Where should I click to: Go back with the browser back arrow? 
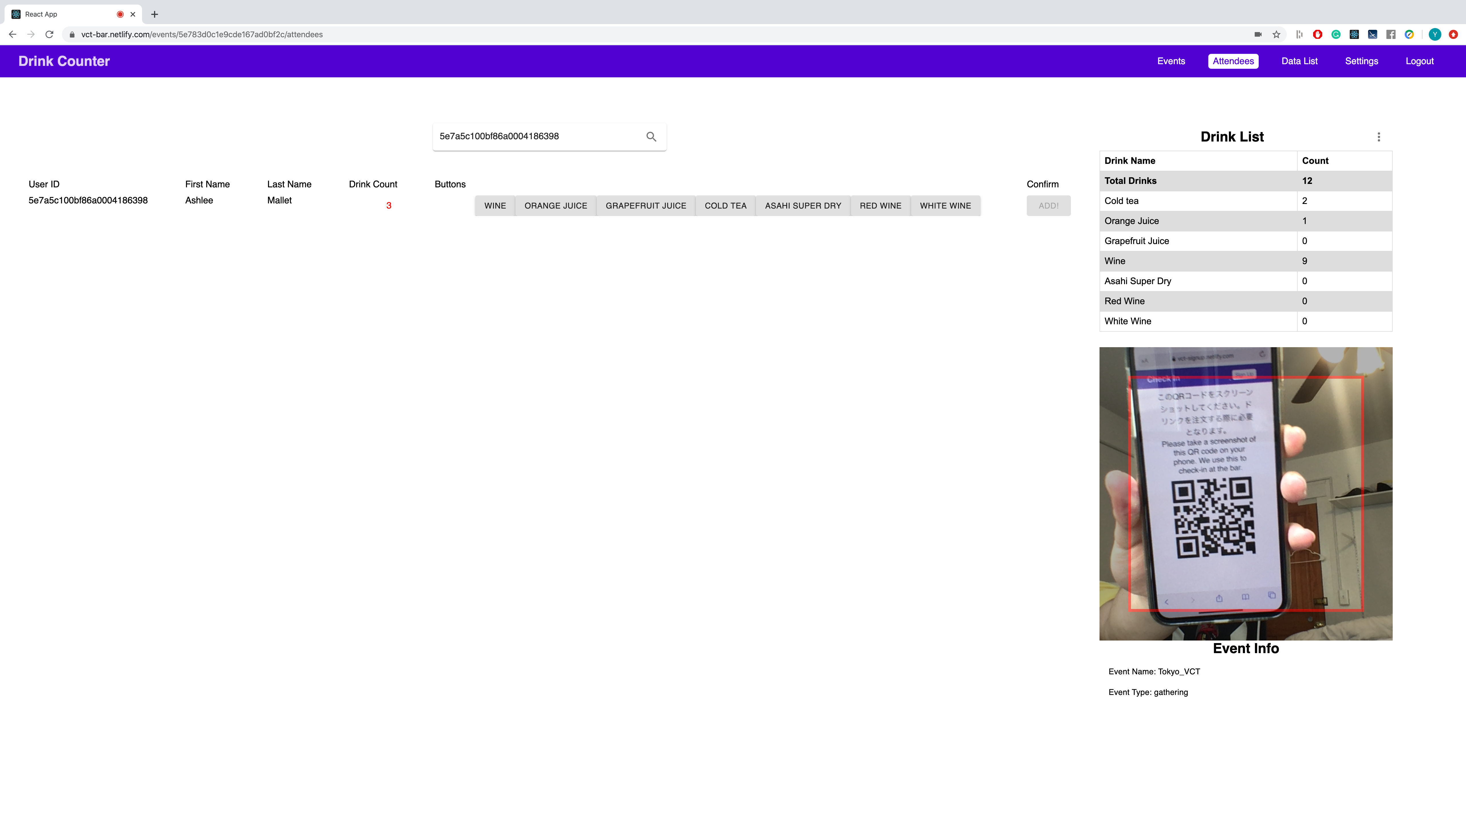(13, 34)
